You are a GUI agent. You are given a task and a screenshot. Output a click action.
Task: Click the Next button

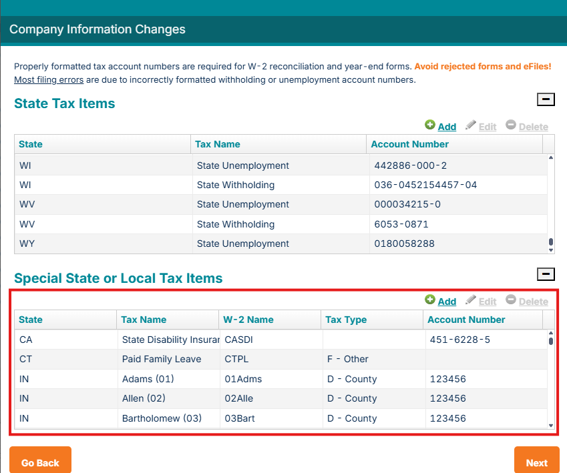click(537, 460)
